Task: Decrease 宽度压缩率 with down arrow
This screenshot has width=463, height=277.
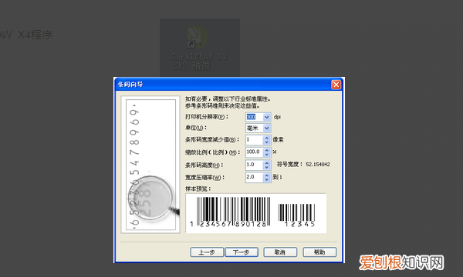Action: click(267, 179)
